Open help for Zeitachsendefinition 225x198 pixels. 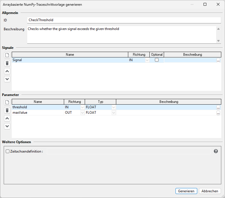click(x=216, y=151)
